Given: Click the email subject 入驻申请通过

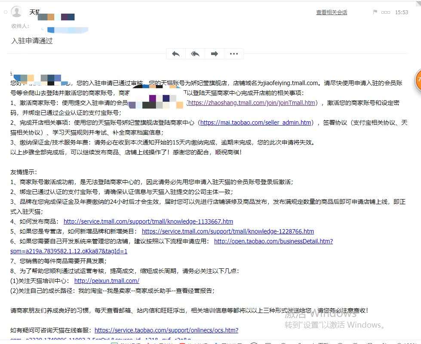Looking at the screenshot, I should (x=32, y=41).
